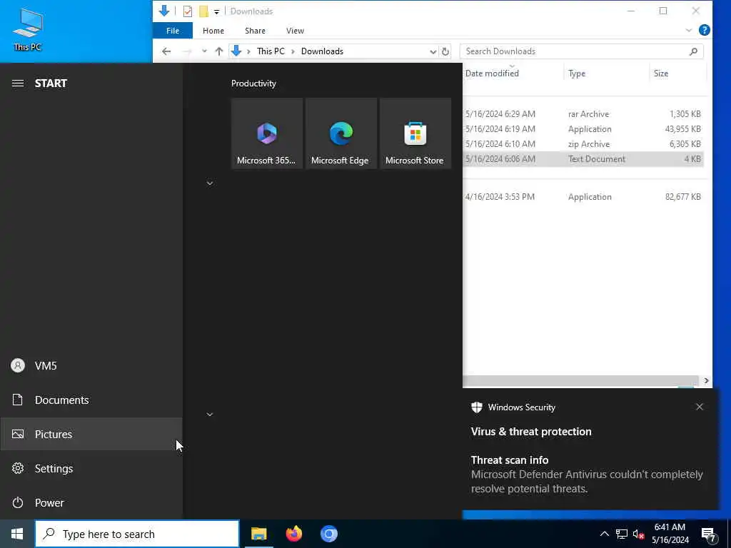Image resolution: width=731 pixels, height=548 pixels.
Task: Click the muted volume tray icon
Action: 638,534
